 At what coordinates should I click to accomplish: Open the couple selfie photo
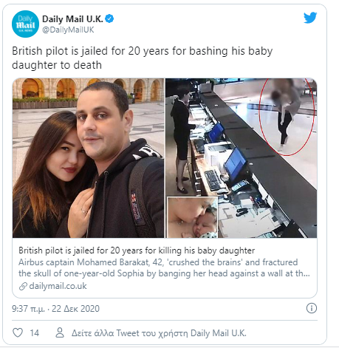(88, 158)
